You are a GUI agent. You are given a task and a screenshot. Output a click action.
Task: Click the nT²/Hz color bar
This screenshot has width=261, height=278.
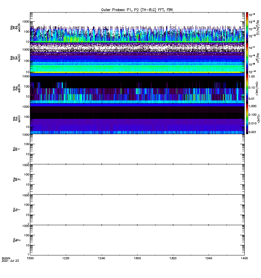247,58
